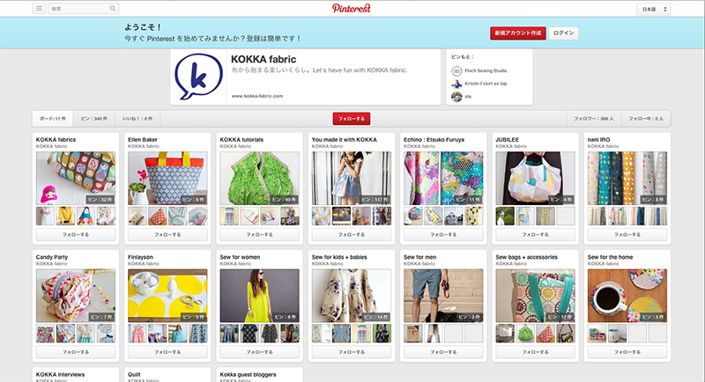Open the Quilt board title
This screenshot has height=382, width=705.
[134, 374]
